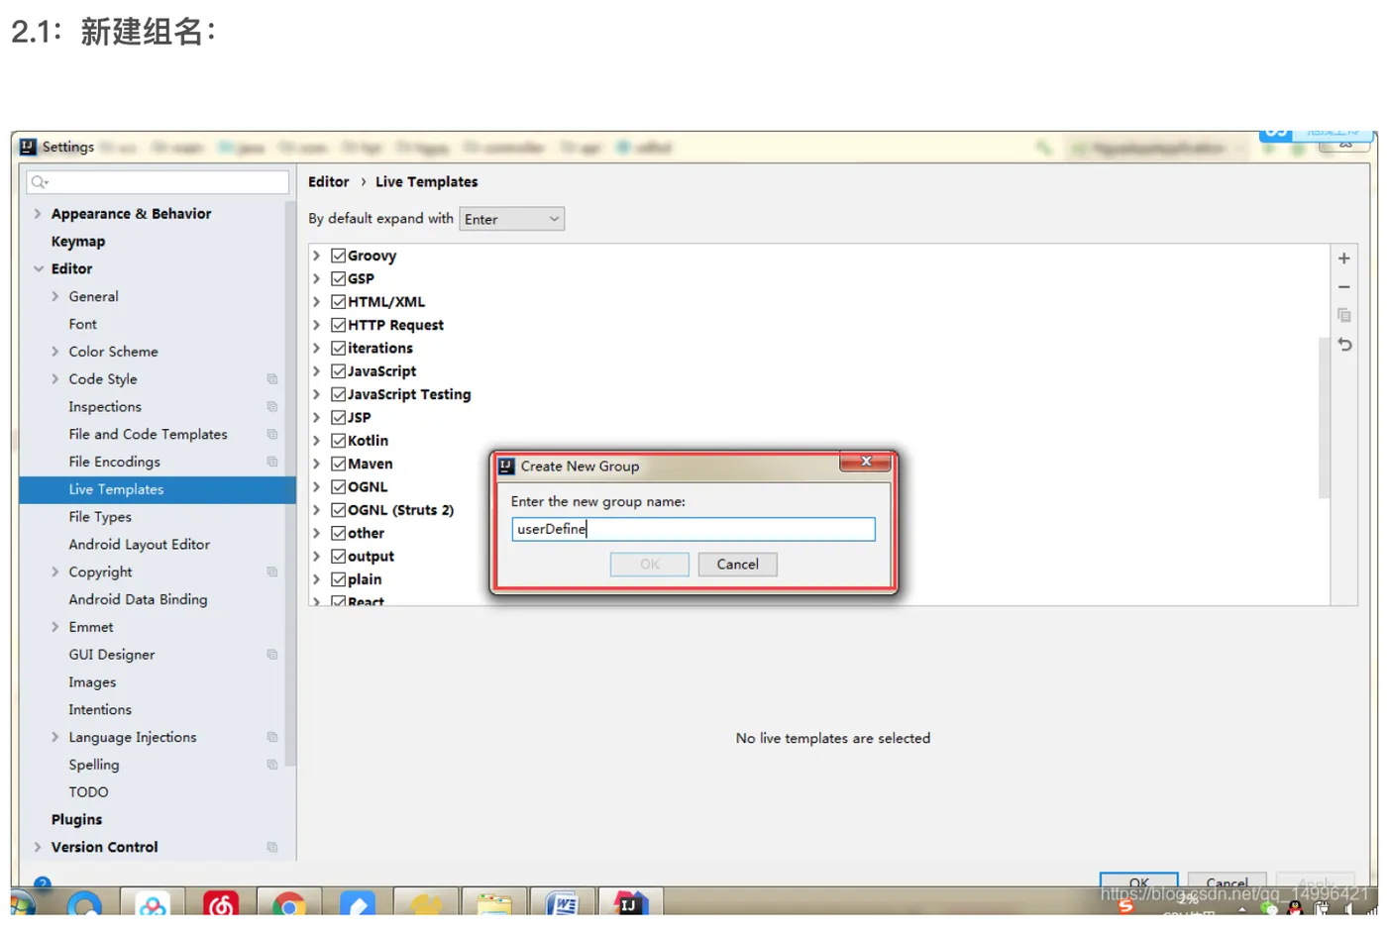Click project-scope icon beside Spelling
This screenshot has width=1387, height=935.
(272, 765)
